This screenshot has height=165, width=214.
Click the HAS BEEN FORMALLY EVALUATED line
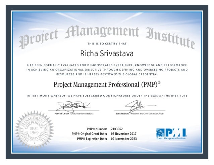coord(107,65)
